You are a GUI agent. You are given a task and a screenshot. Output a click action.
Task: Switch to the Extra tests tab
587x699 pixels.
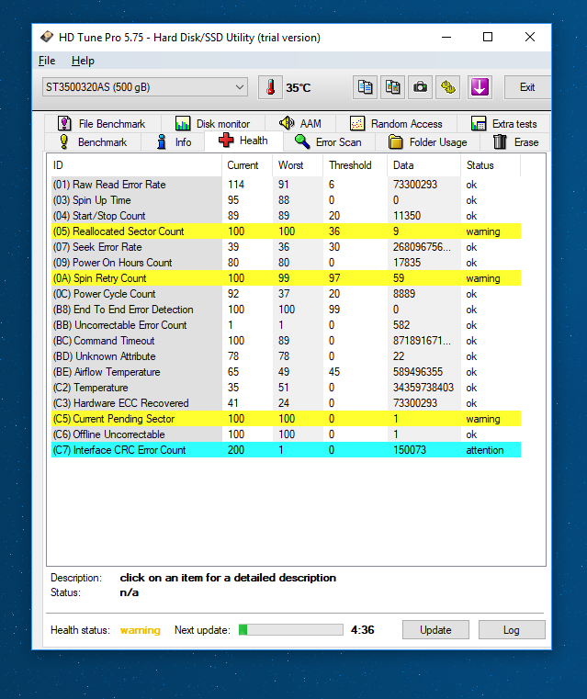(503, 123)
